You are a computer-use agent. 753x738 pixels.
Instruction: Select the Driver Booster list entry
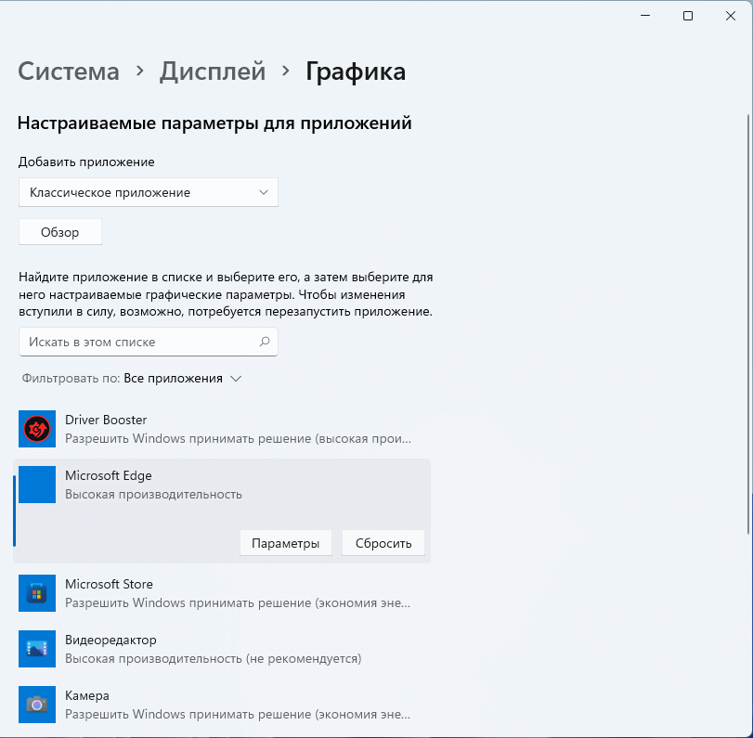click(222, 429)
